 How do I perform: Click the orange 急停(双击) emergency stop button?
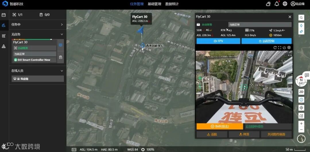(220, 126)
